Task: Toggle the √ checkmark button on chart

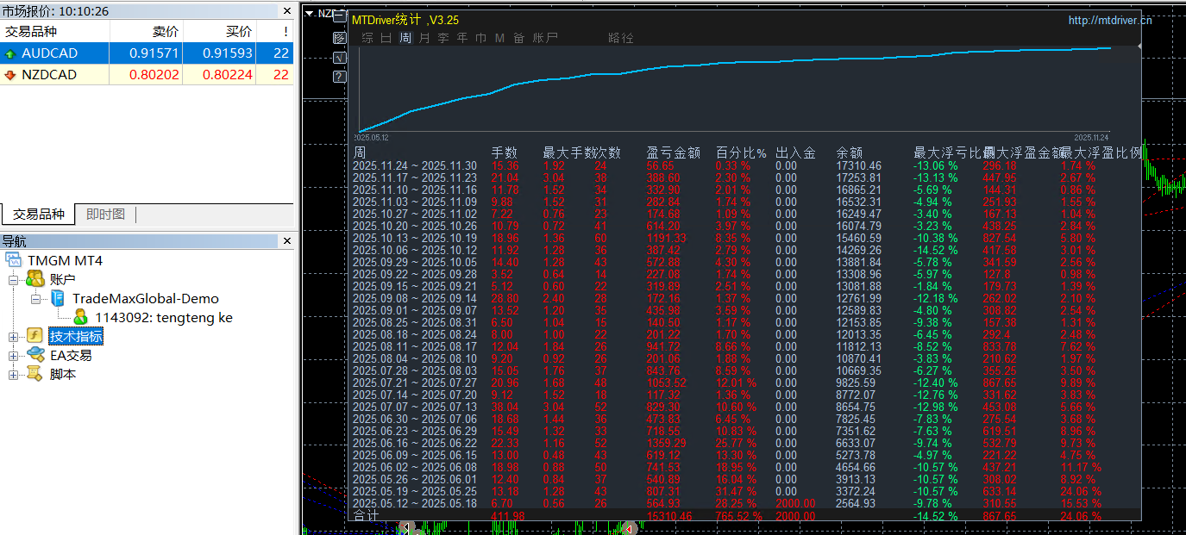Action: click(x=339, y=58)
